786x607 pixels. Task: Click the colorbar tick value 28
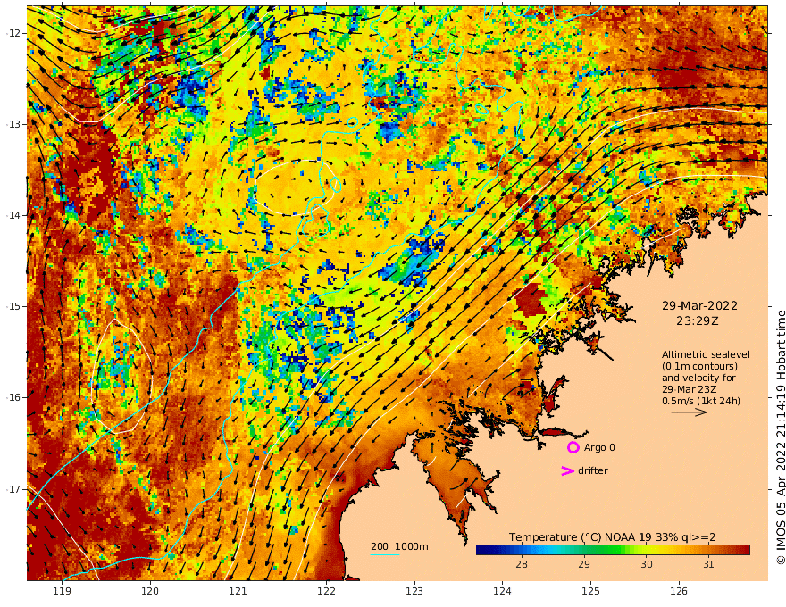coord(522,564)
